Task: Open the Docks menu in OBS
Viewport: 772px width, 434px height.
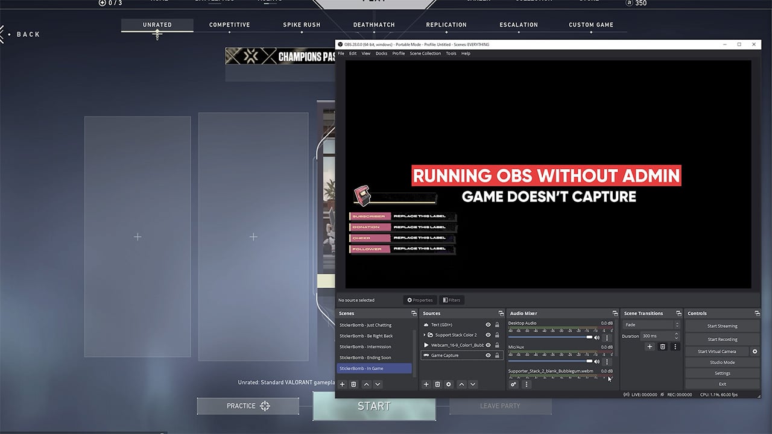Action: [382, 54]
